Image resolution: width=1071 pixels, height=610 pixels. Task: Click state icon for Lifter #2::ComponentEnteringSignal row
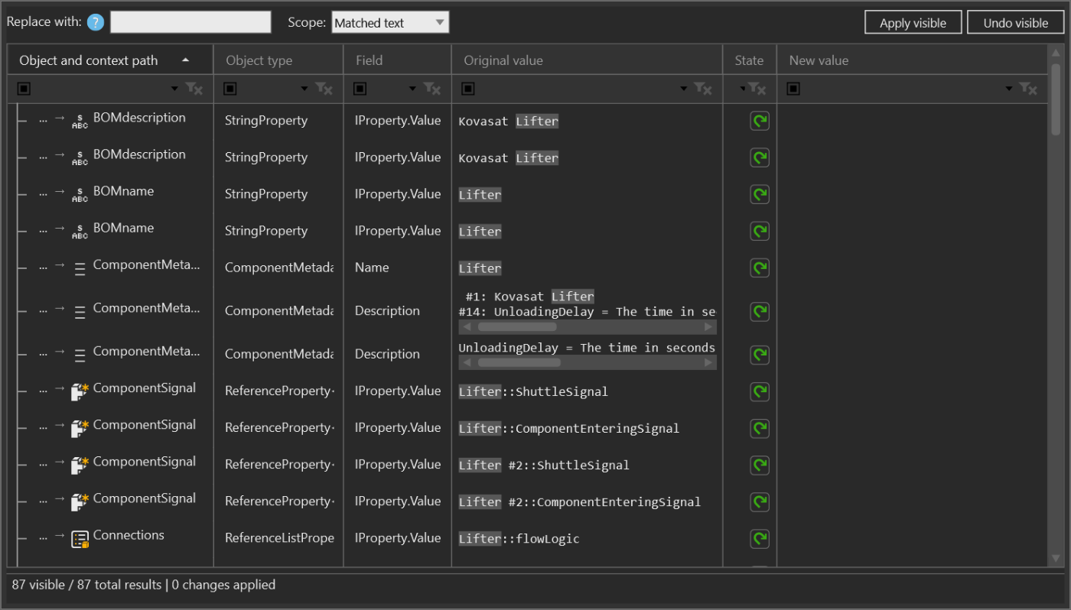[x=760, y=501]
